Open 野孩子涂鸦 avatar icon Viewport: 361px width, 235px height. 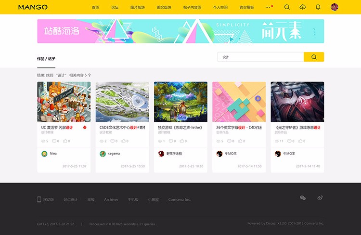(x=161, y=154)
